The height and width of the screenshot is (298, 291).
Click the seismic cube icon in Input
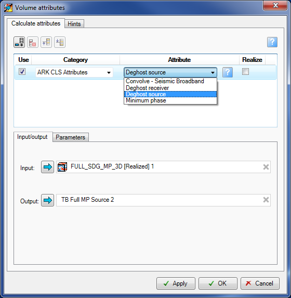[62, 167]
